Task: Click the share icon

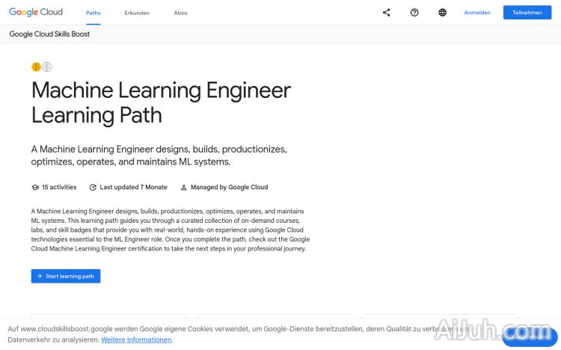Action: click(x=387, y=13)
